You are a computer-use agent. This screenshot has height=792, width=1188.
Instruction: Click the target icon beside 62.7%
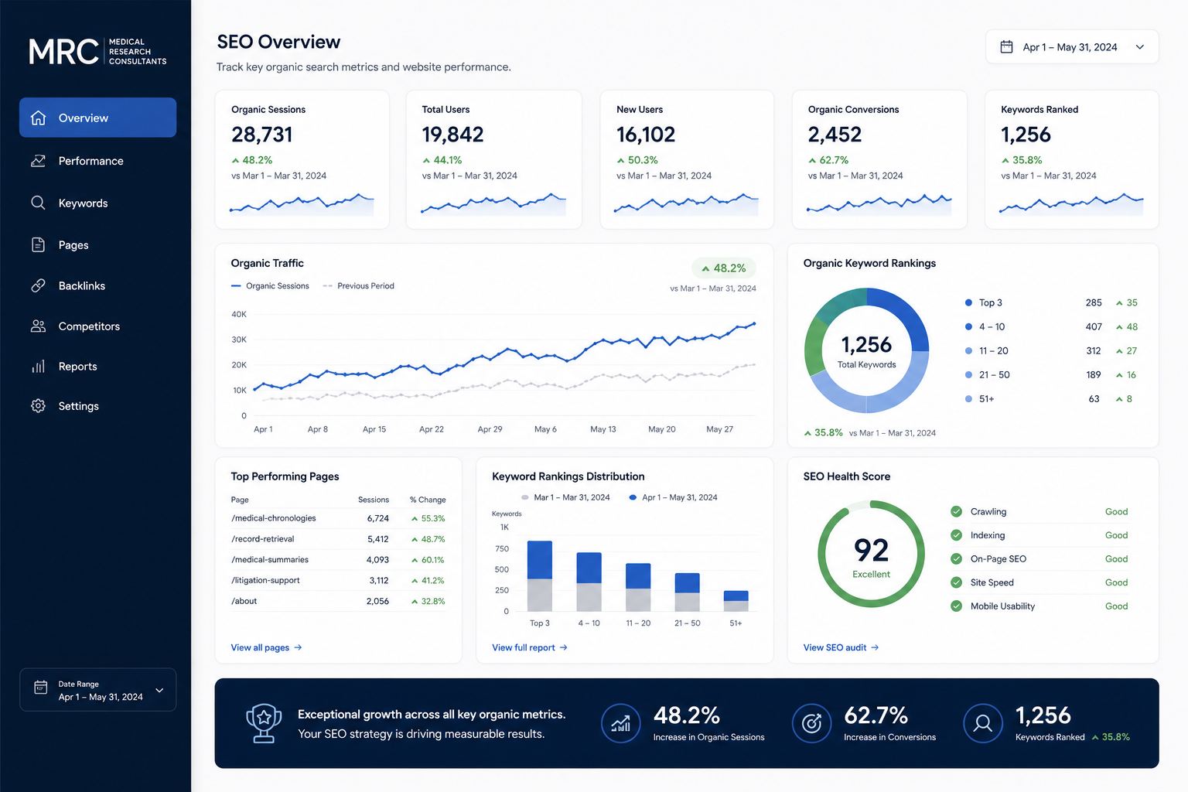coord(811,723)
